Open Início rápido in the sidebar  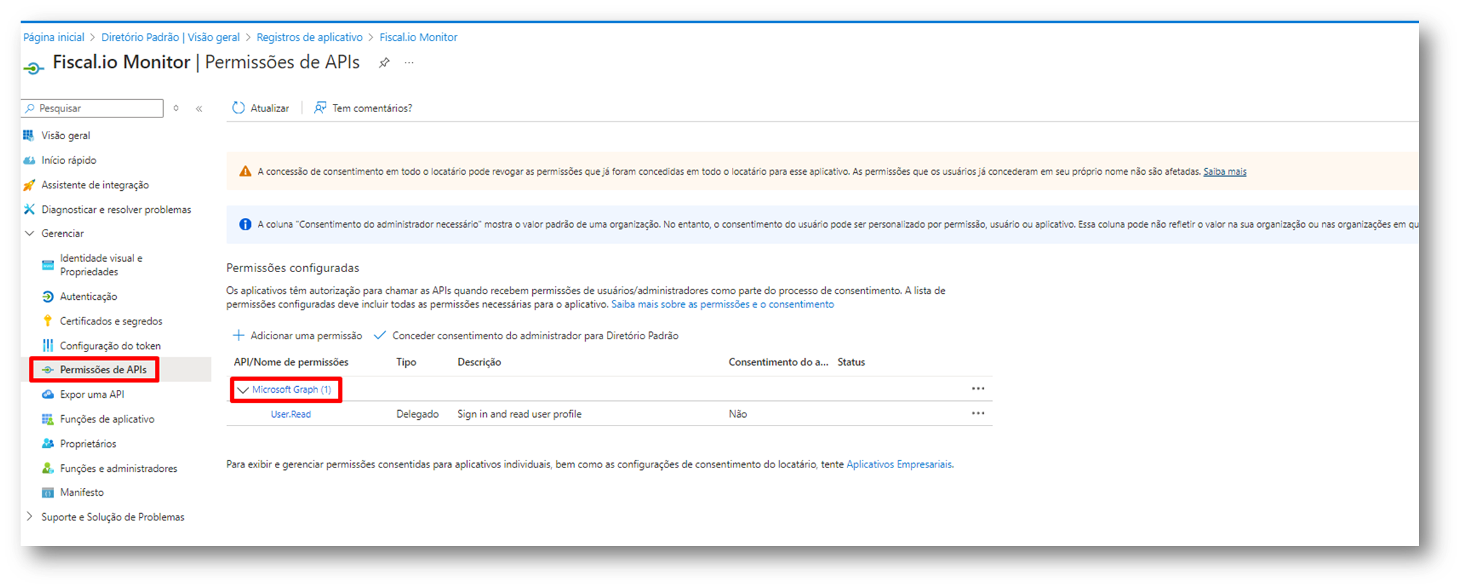point(69,160)
